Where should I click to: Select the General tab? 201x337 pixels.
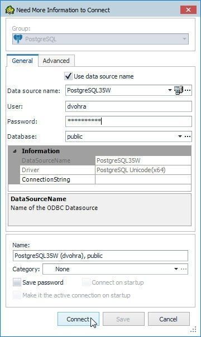22,61
